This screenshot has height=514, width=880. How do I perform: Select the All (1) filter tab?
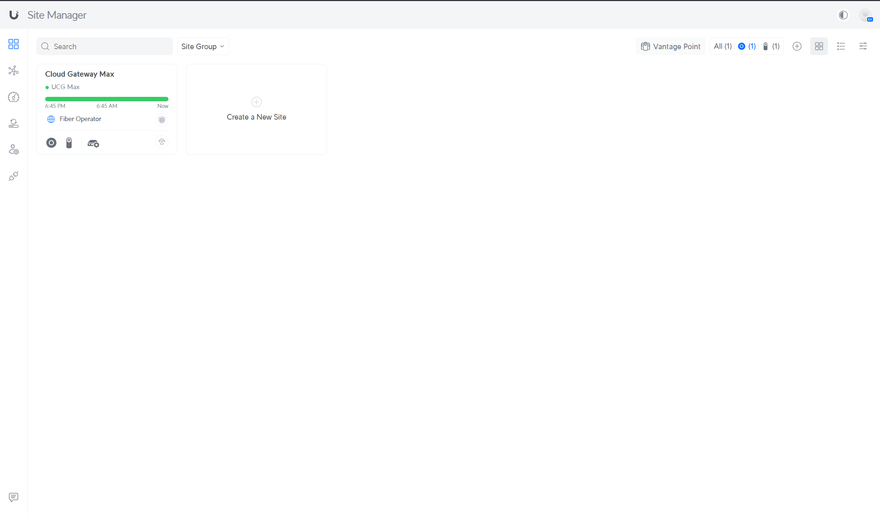click(x=722, y=46)
